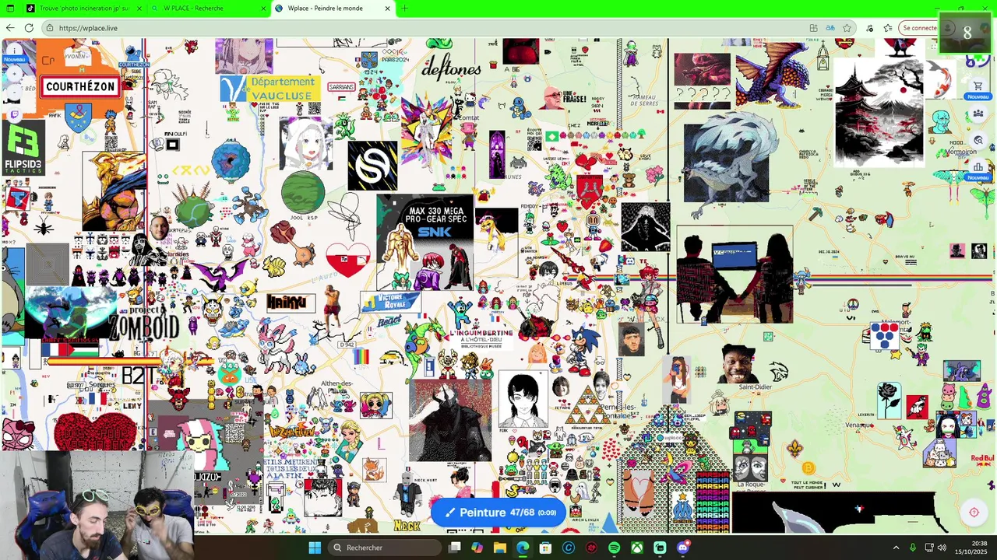The height and width of the screenshot is (560, 997).
Task: Open Spotify from the taskbar
Action: click(x=614, y=548)
